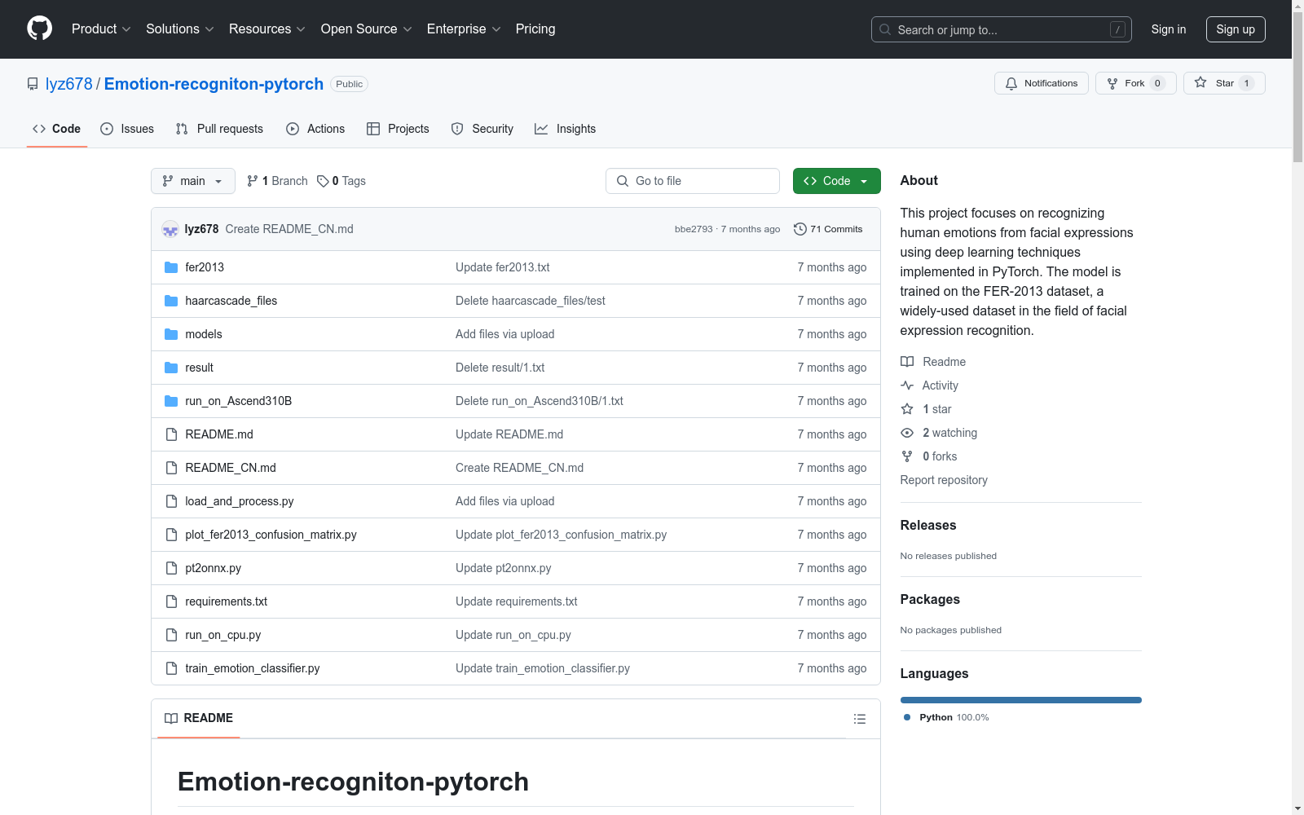
Task: Open the README outline list icon
Action: tap(859, 719)
